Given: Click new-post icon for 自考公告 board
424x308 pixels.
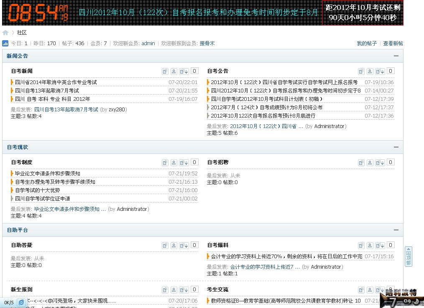Looking at the screenshot, I should [361, 72].
